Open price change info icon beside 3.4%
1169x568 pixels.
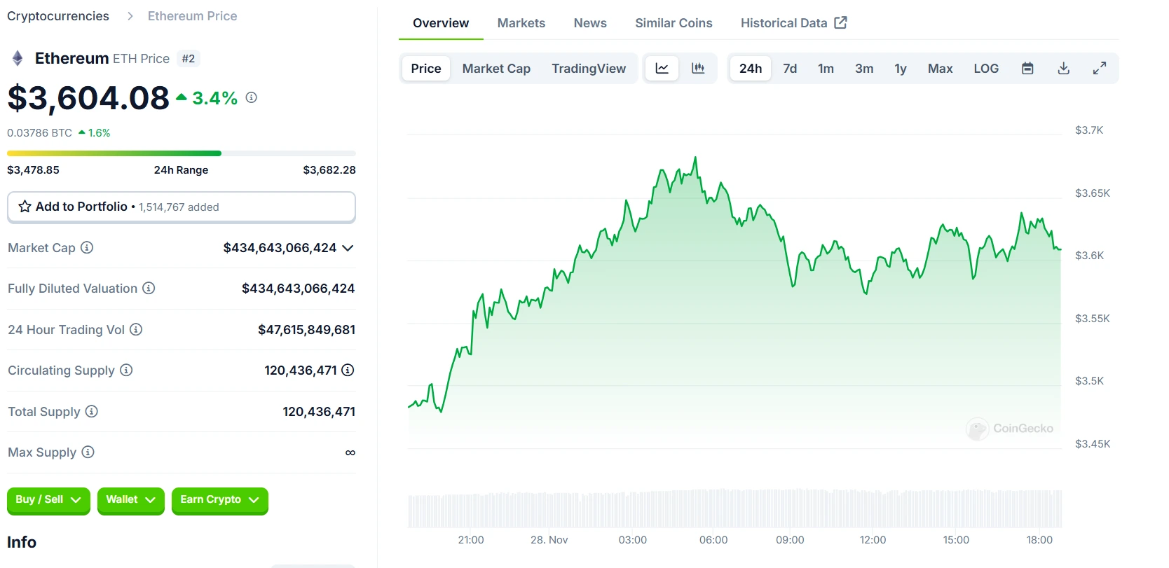pos(252,97)
